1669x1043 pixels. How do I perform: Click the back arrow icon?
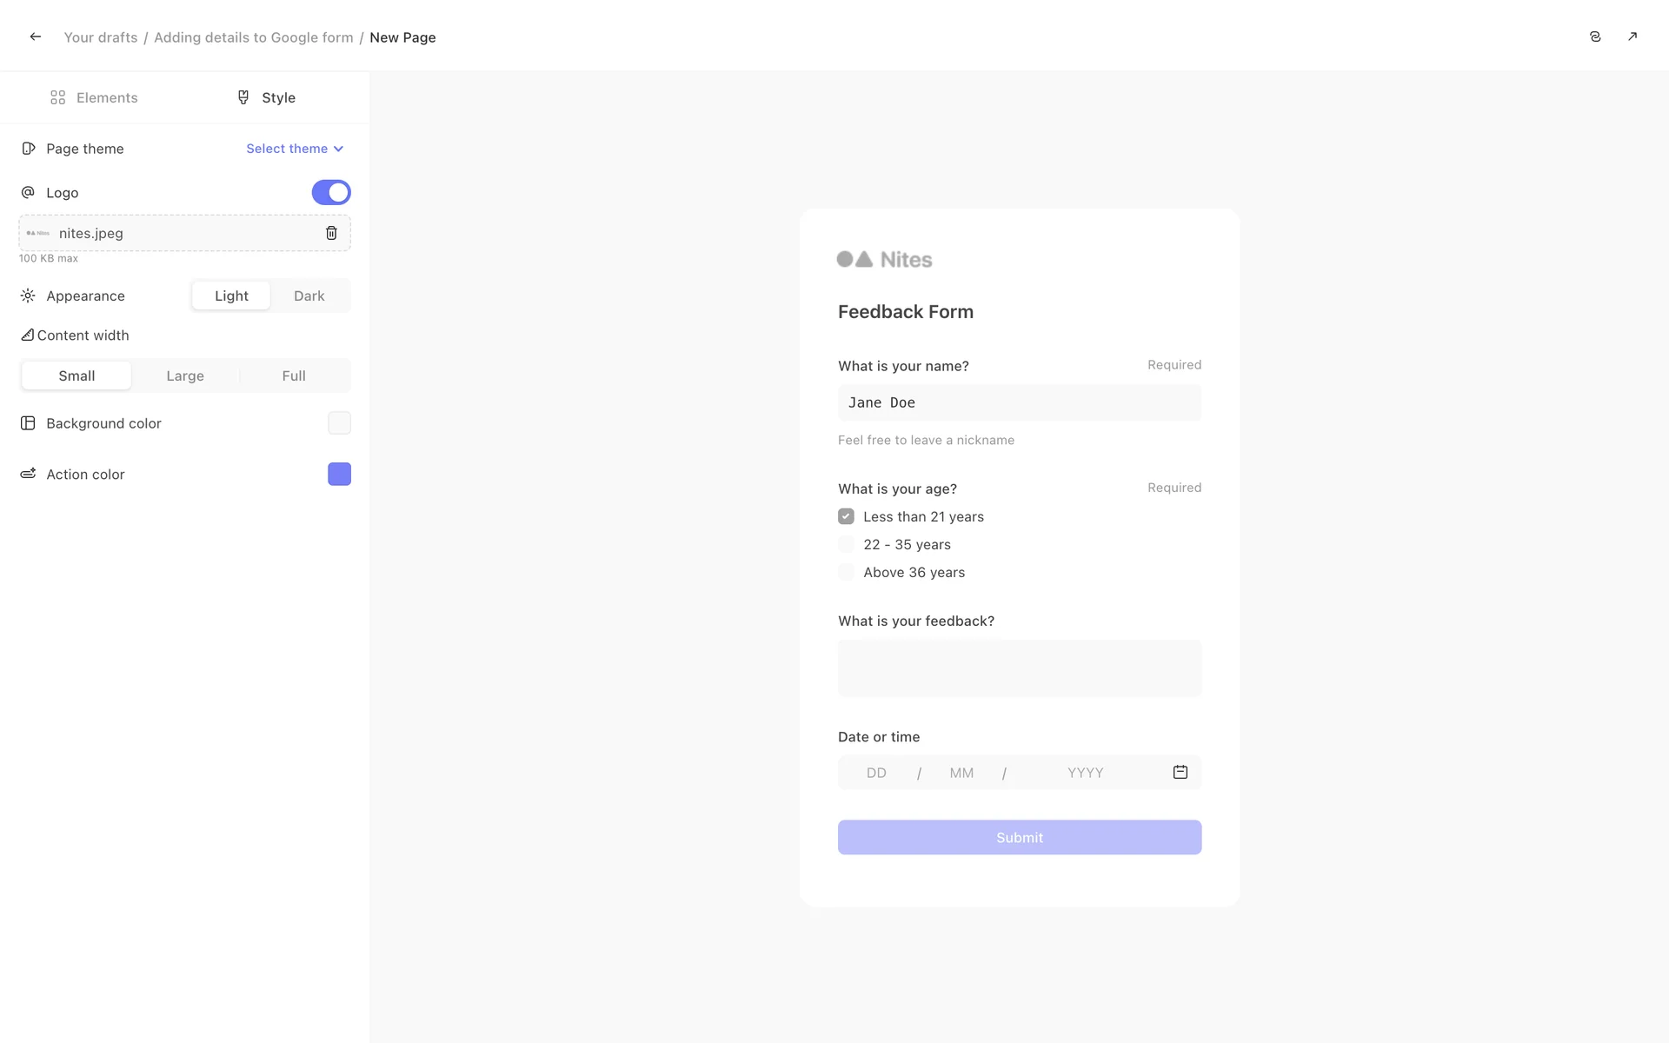pos(35,37)
